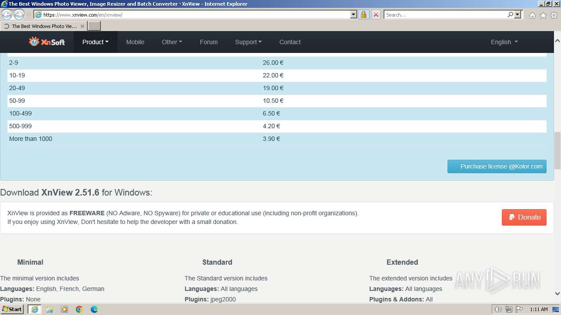Click the XnSoft logo
Image resolution: width=561 pixels, height=315 pixels.
47,42
